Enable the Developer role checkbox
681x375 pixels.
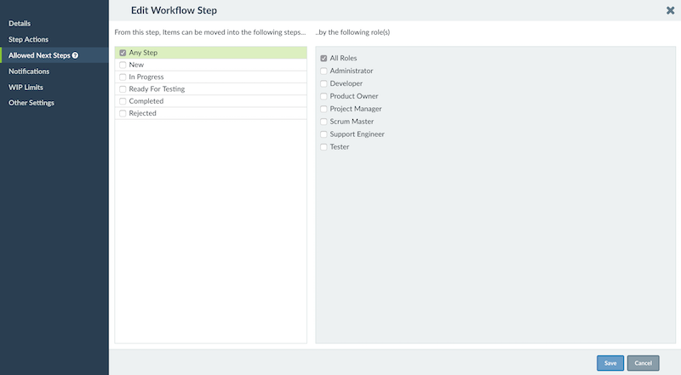323,83
